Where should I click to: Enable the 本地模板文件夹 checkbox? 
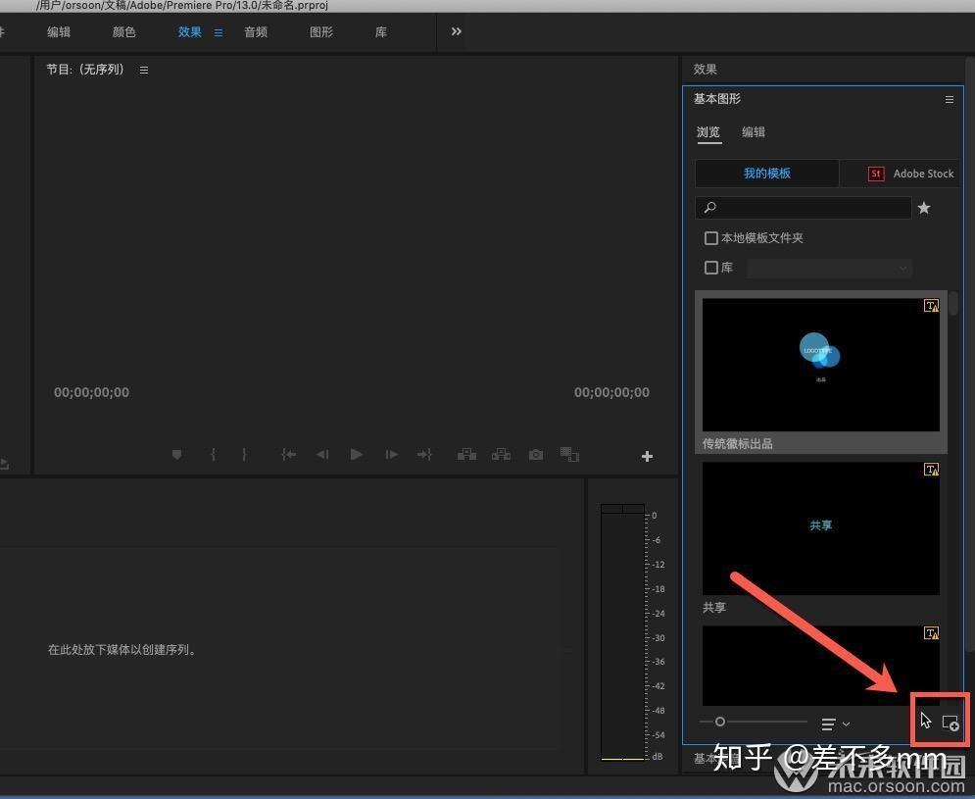point(710,237)
